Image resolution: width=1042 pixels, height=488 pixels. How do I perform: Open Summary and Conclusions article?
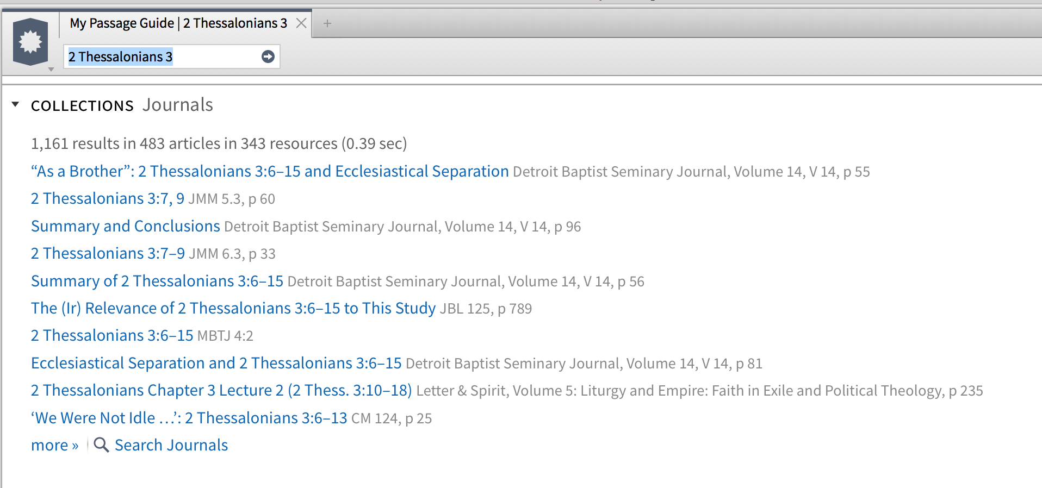125,226
